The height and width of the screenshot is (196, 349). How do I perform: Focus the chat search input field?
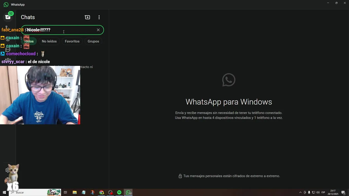click(x=62, y=30)
